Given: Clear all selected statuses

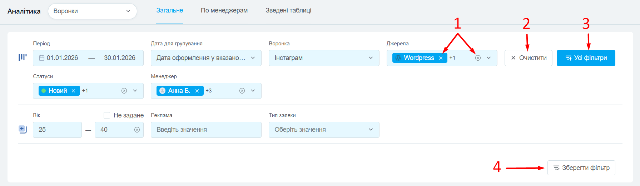Looking at the screenshot, I should coord(124,91).
